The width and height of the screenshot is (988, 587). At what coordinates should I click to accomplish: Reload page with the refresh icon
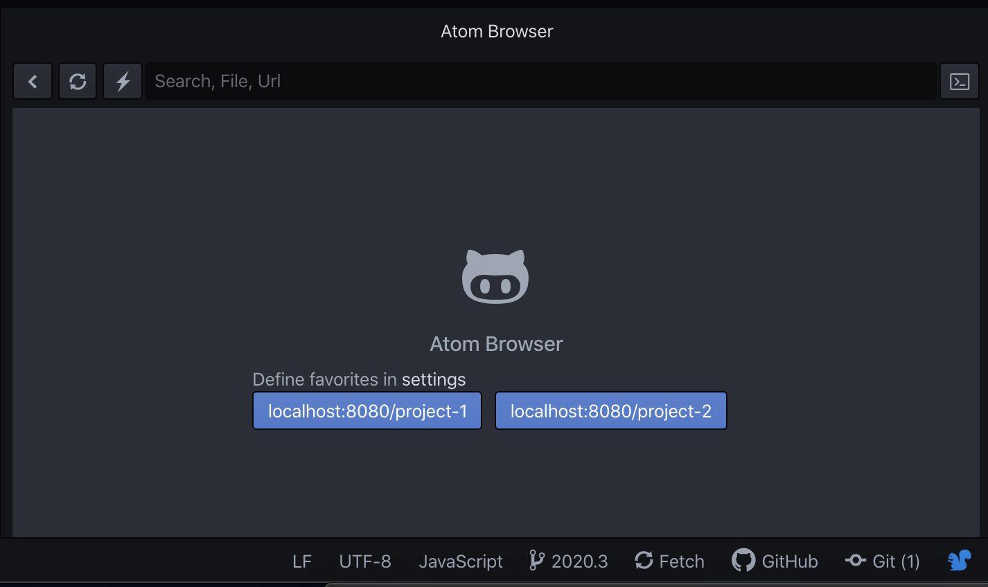(x=78, y=82)
